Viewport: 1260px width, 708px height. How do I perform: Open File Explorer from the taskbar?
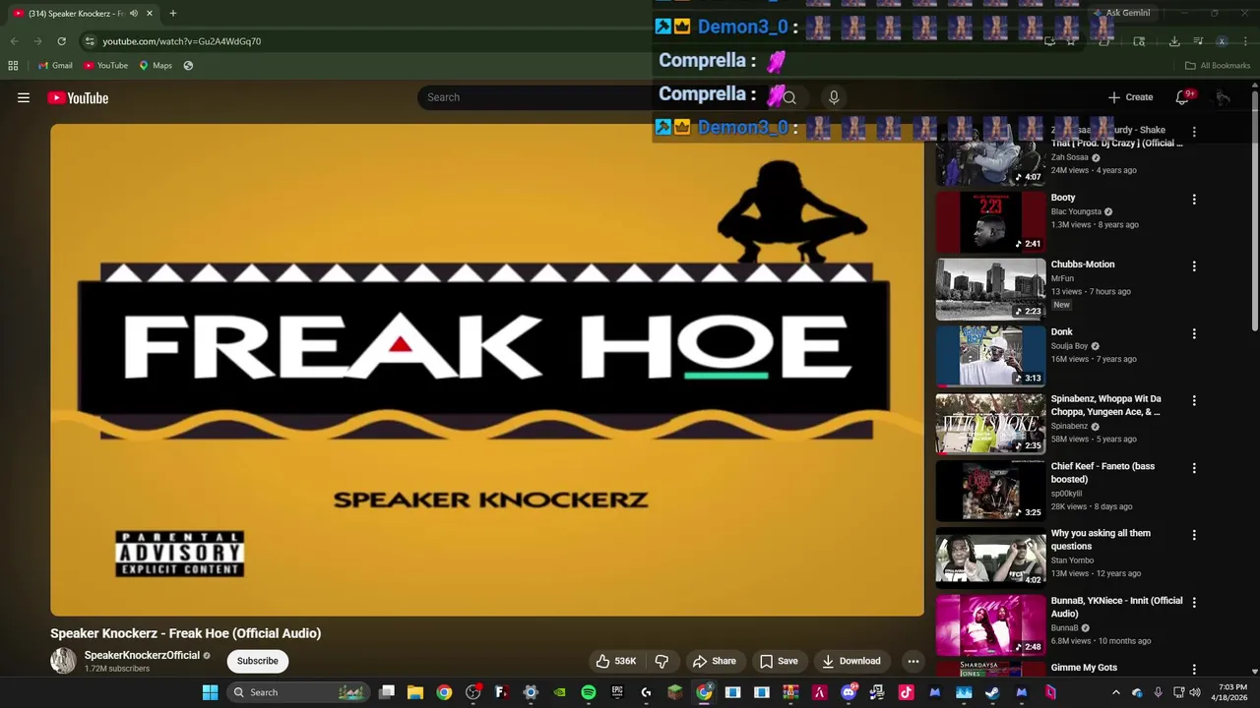[x=415, y=692]
